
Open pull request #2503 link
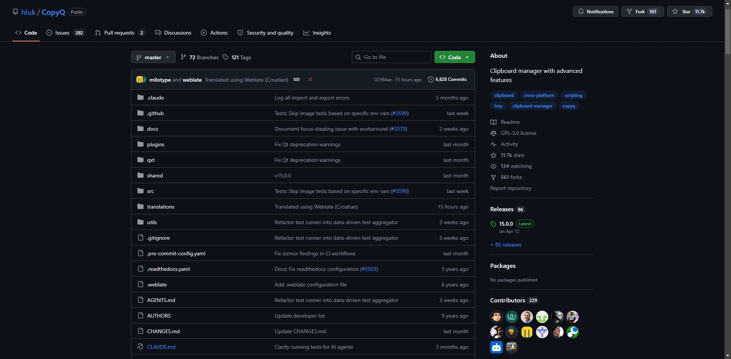(369, 269)
